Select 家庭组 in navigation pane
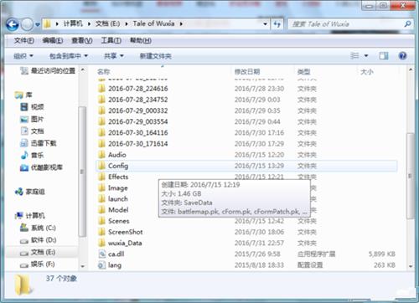 click(29, 192)
